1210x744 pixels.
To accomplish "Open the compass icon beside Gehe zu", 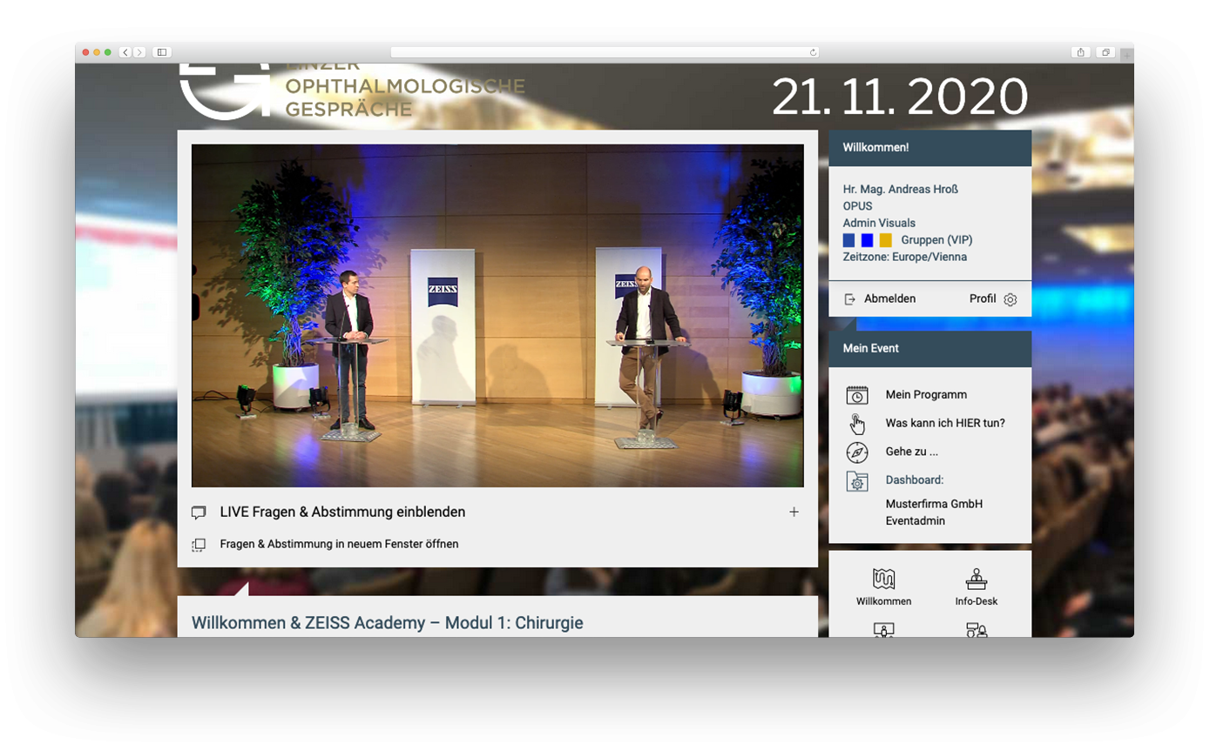I will (x=857, y=452).
